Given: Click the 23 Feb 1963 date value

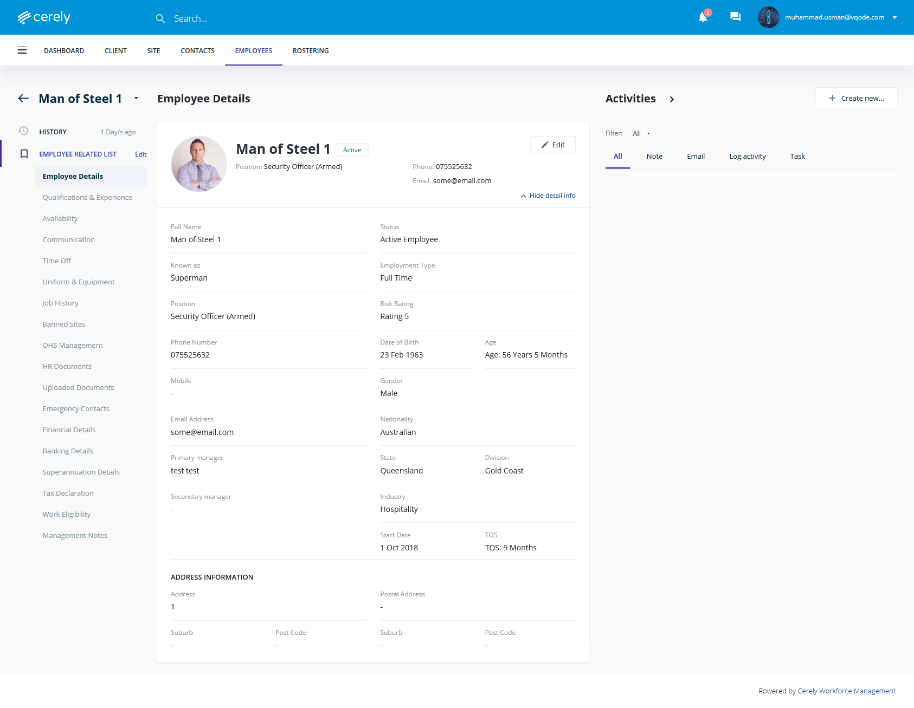Looking at the screenshot, I should click(x=402, y=355).
